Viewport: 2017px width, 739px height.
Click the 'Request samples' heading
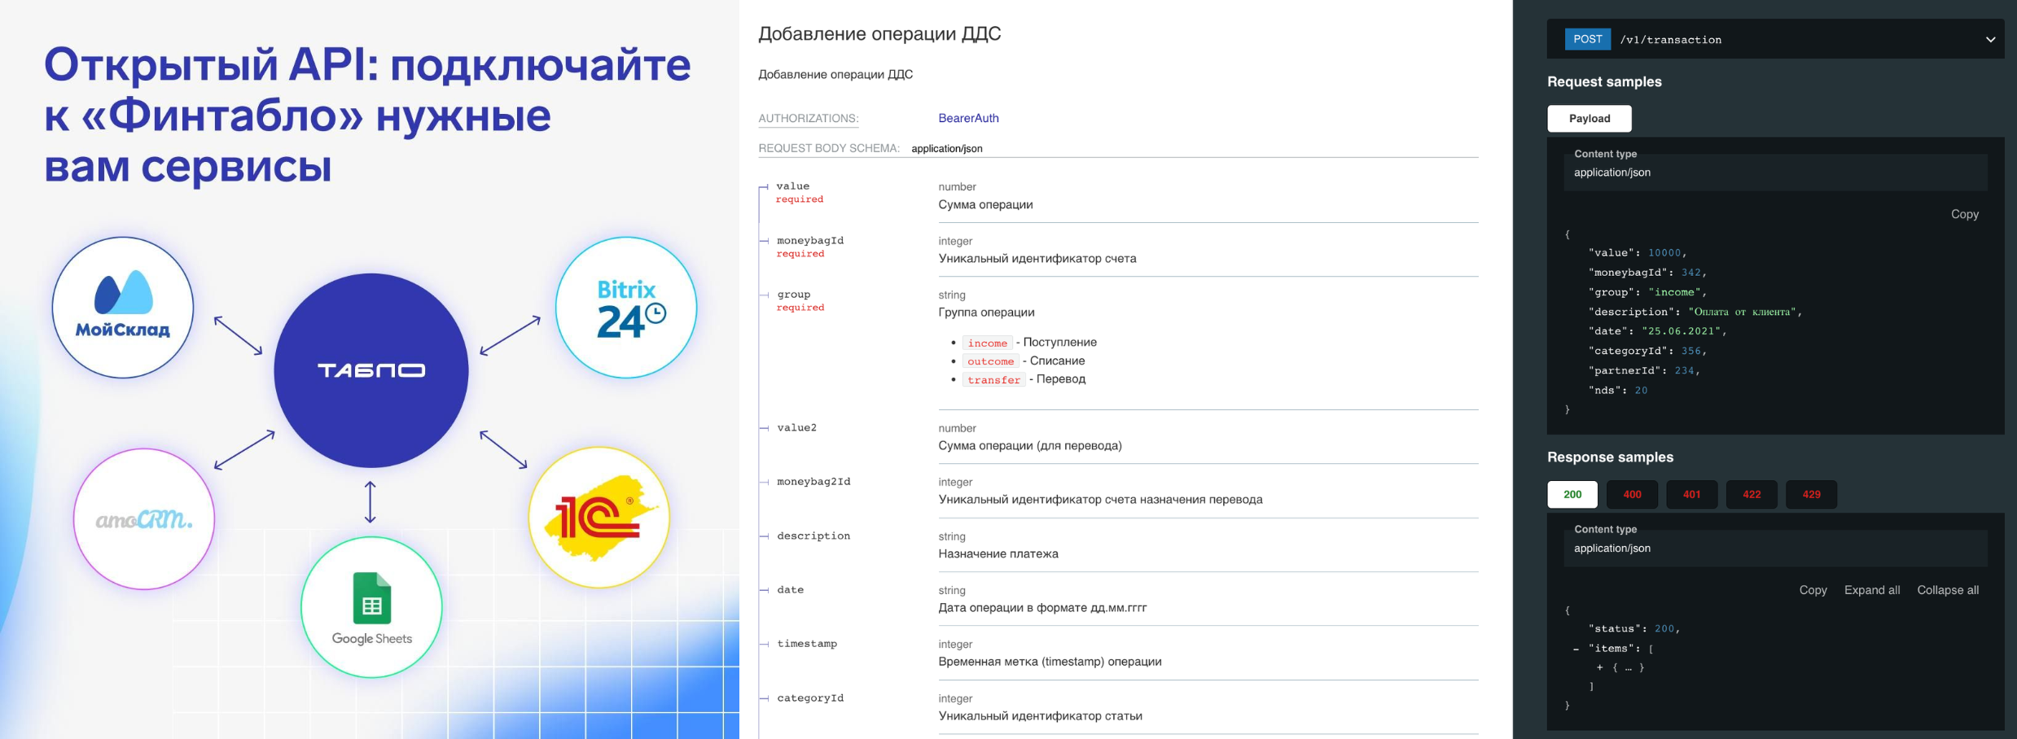pyautogui.click(x=1604, y=81)
